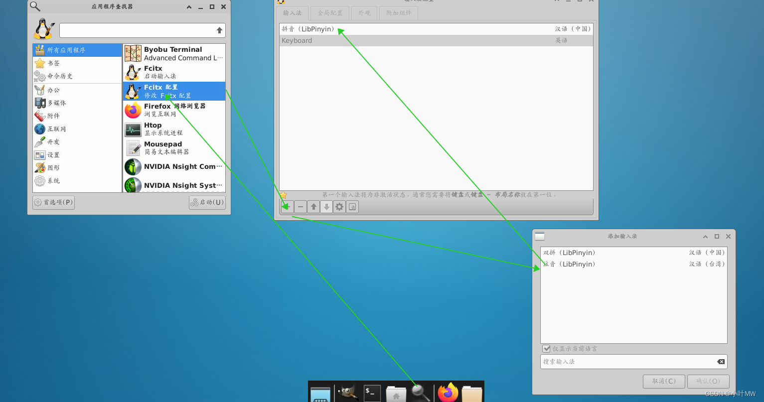Roll up the 应用程序查找器 window with the arrow
Screen dimensions: 764x402
coord(189,7)
